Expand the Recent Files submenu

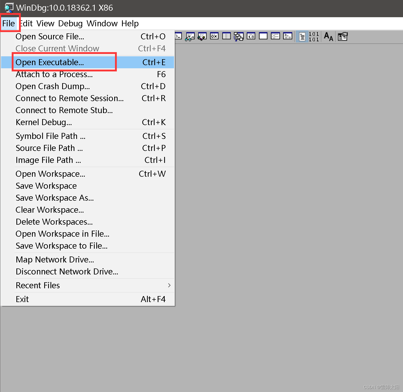[87, 285]
